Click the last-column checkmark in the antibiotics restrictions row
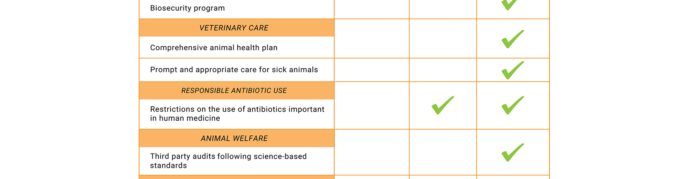This screenshot has height=179, width=688. click(x=512, y=106)
